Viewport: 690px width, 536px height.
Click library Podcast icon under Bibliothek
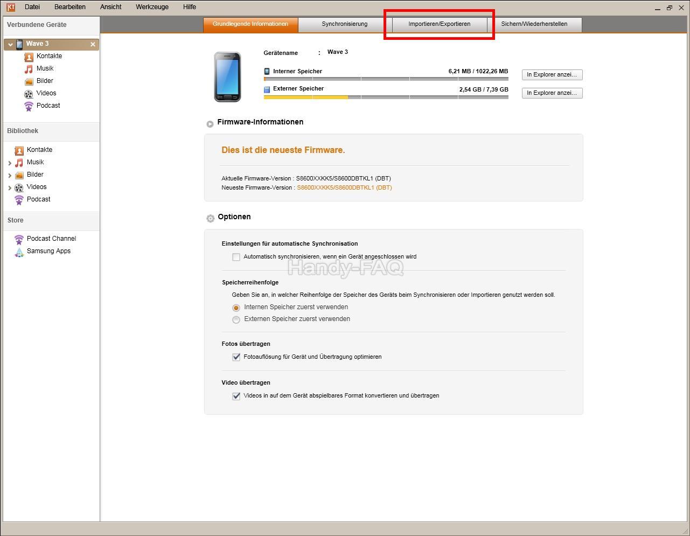click(19, 200)
